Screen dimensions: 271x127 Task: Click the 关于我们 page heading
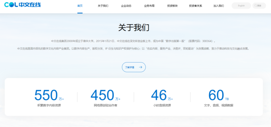[134, 28]
